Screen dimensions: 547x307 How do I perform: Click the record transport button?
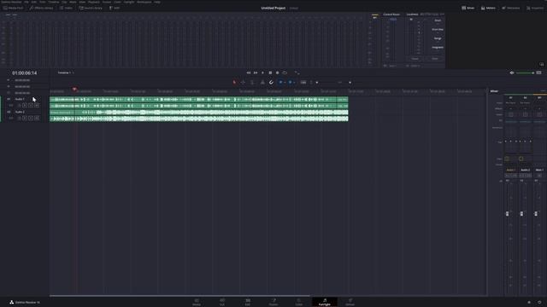(277, 72)
